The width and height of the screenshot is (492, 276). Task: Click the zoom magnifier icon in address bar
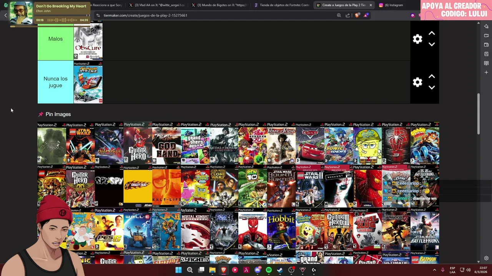click(x=339, y=15)
